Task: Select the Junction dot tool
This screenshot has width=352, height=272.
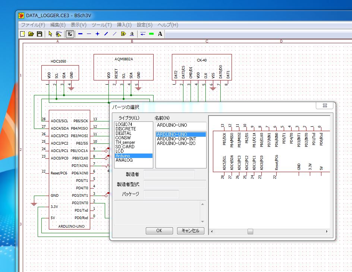Action: tap(97, 34)
